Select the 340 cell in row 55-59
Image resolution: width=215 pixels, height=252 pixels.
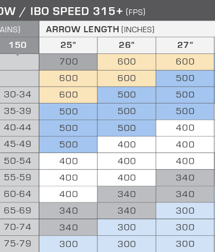pos(185,177)
